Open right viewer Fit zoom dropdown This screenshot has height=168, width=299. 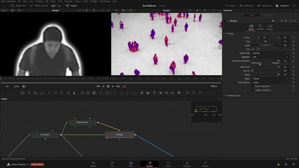117,10
